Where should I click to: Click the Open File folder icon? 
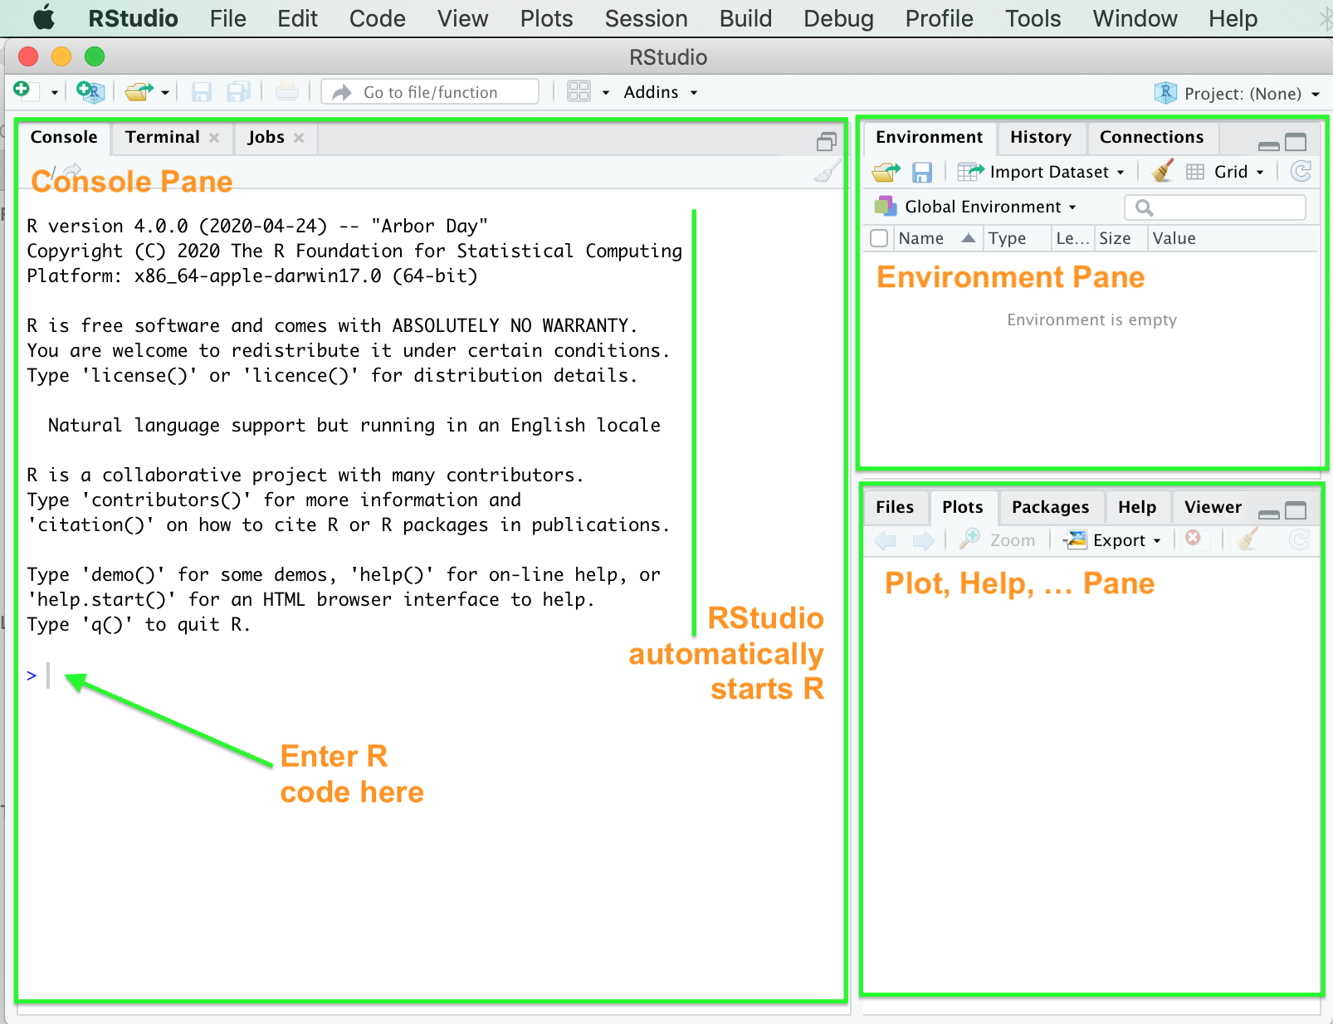coord(139,91)
